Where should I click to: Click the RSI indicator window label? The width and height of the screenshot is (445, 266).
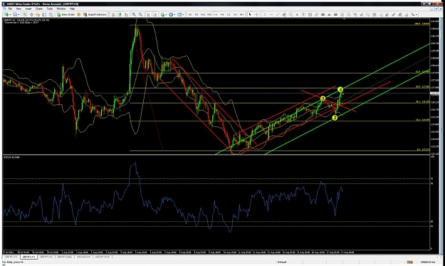[x=11, y=157]
